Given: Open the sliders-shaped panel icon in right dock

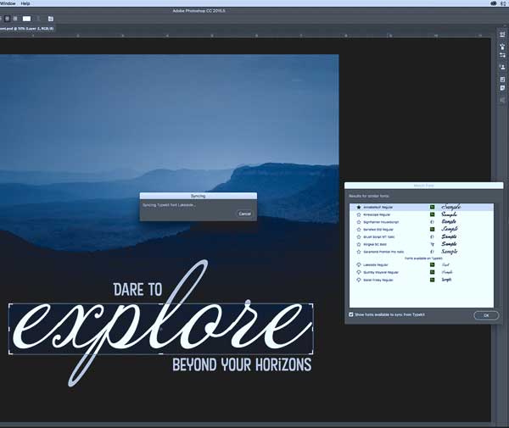Looking at the screenshot, I should pos(502,55).
